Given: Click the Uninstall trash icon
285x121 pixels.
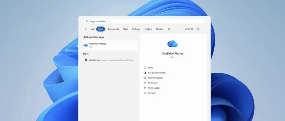Looking at the screenshot, I should coord(145,93).
